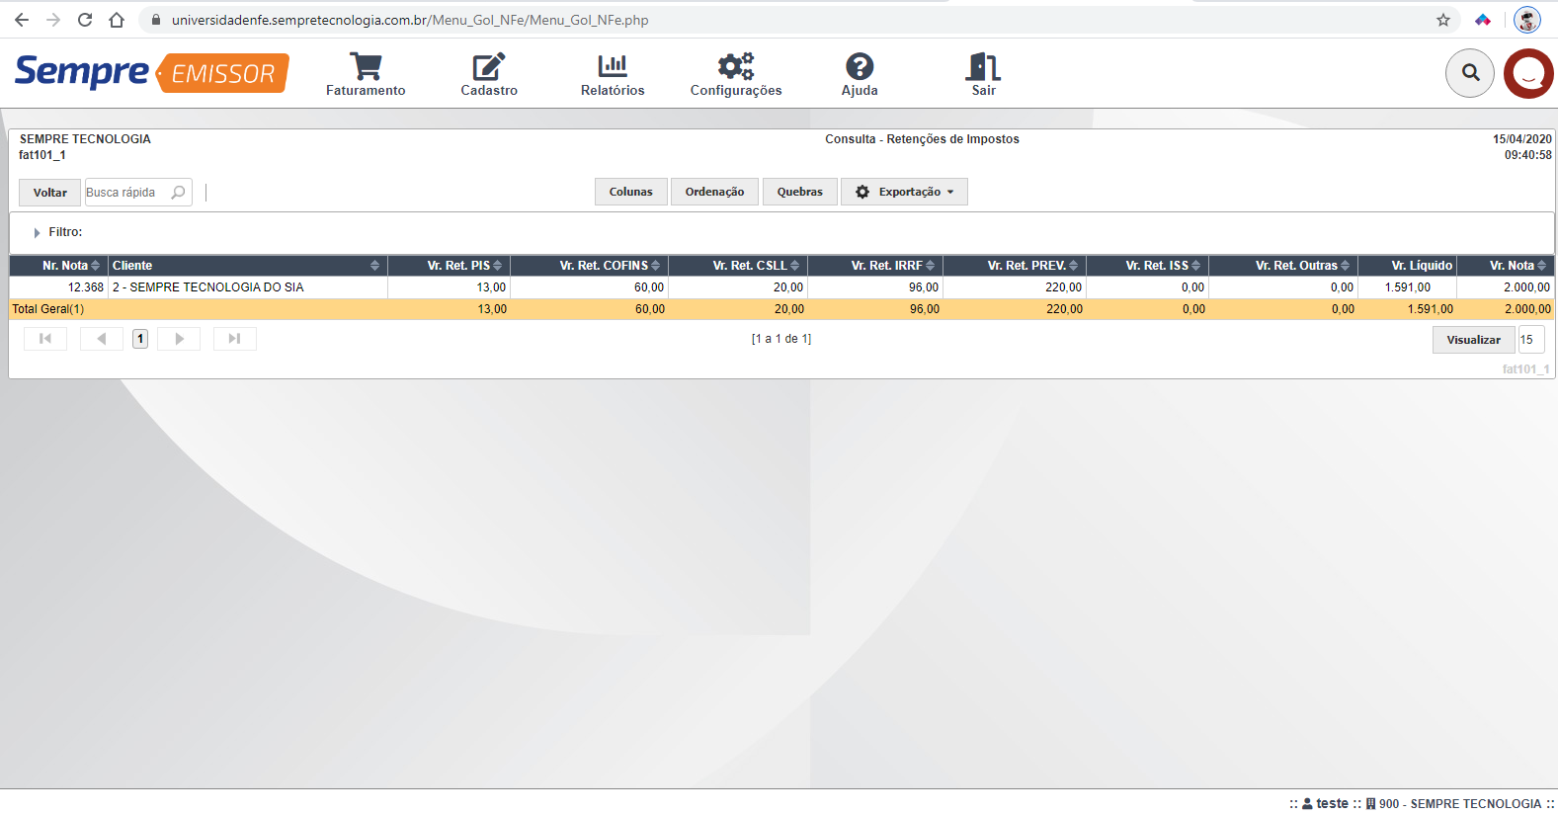Go to last page of results
This screenshot has height=814, width=1558.
(x=235, y=339)
